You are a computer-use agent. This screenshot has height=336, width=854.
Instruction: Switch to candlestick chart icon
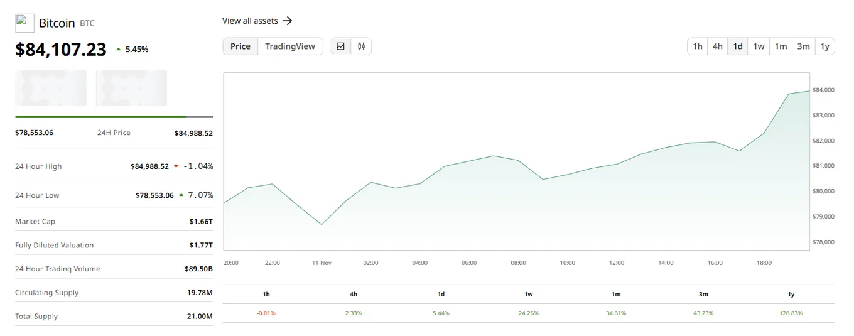click(362, 46)
